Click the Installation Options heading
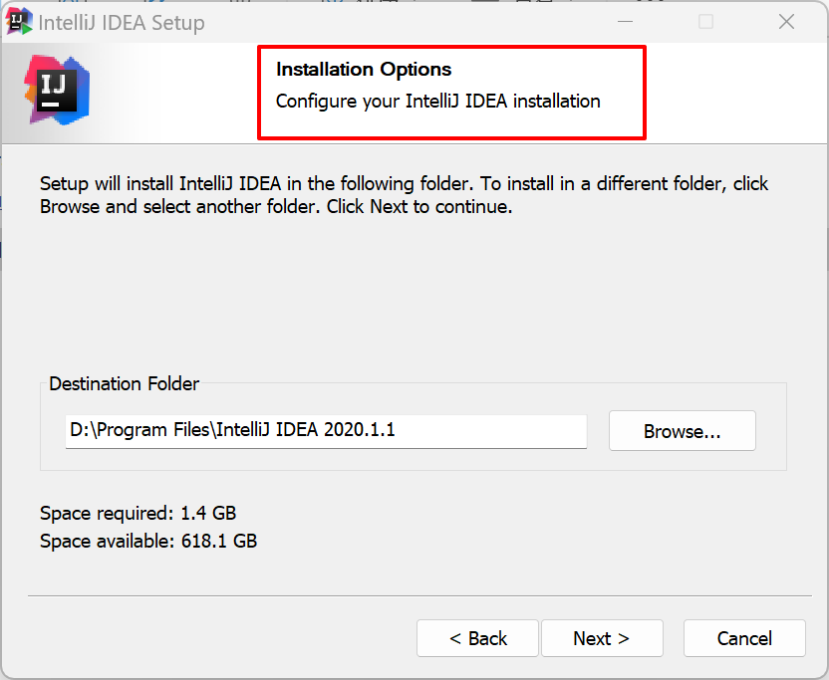 (364, 70)
